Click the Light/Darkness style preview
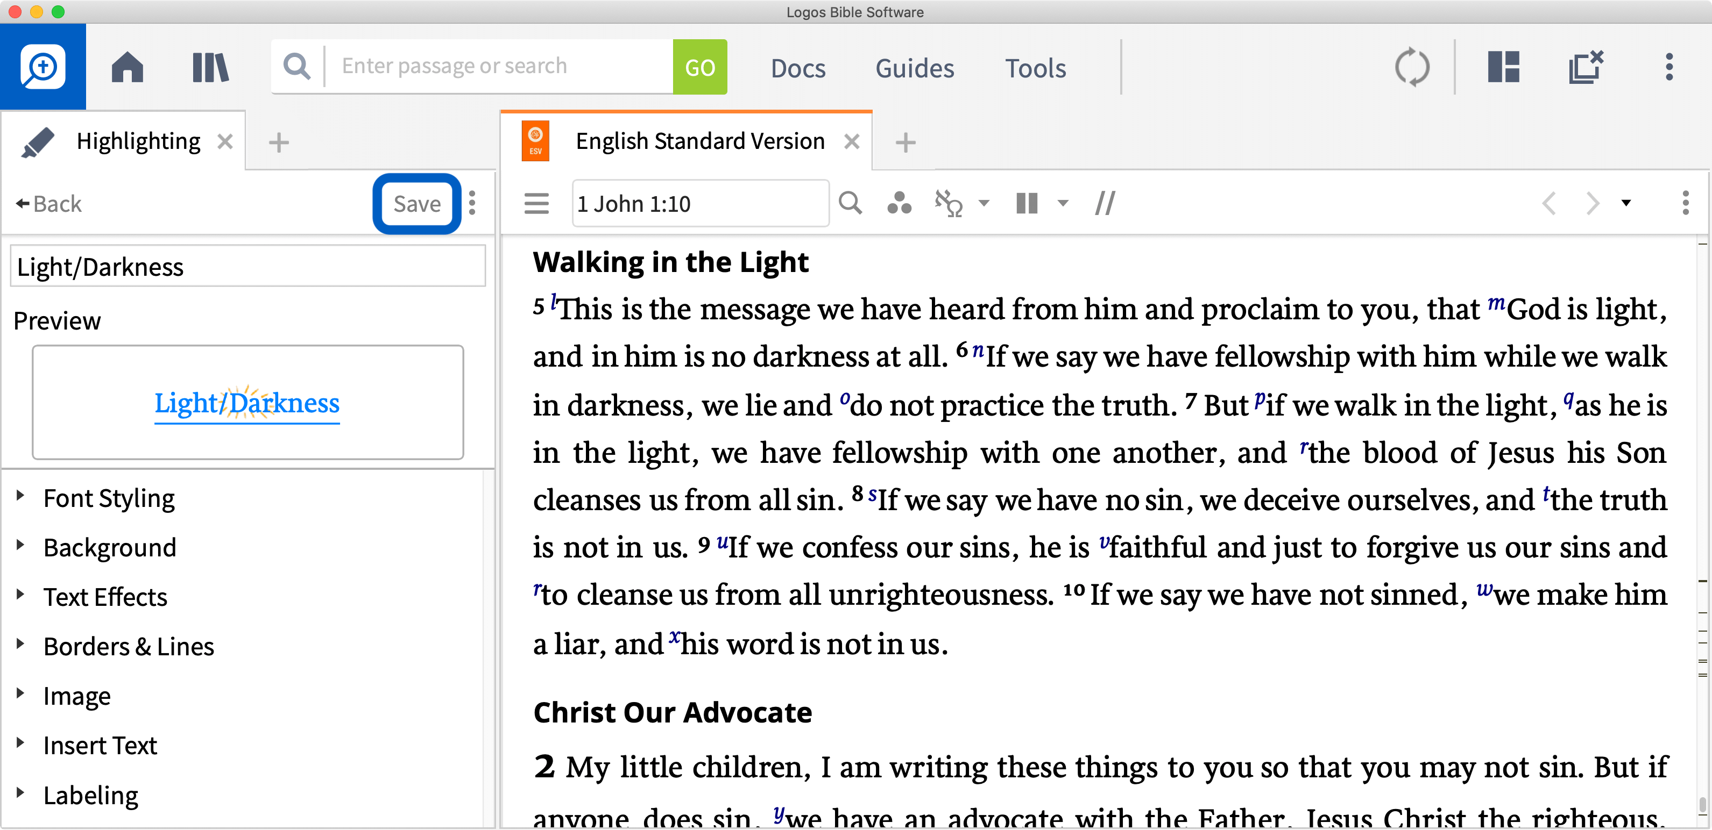Image resolution: width=1712 pixels, height=830 pixels. (x=247, y=403)
